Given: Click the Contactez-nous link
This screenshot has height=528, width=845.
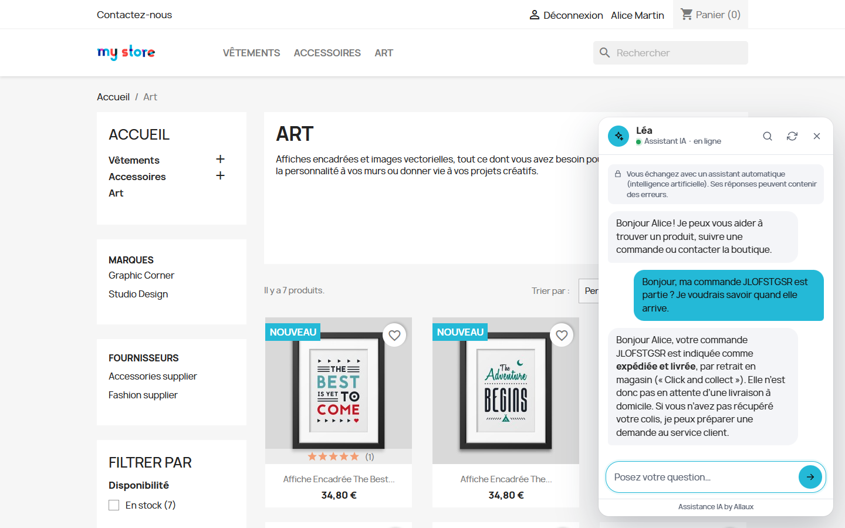Looking at the screenshot, I should 134,15.
